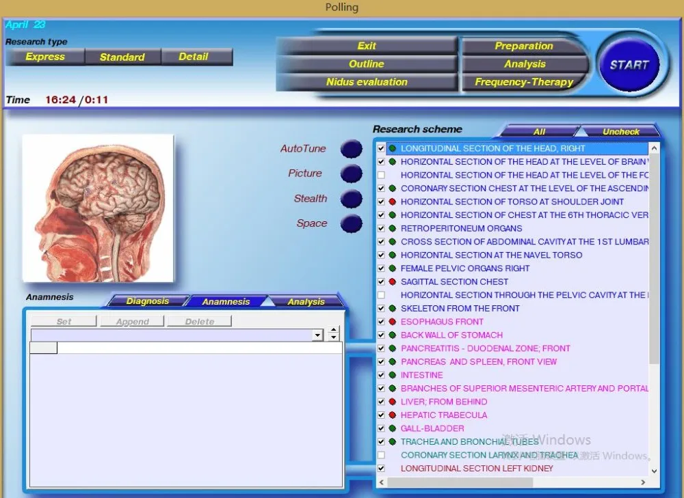Toggle the Picture round indicator button
This screenshot has width=684, height=498.
(x=351, y=174)
